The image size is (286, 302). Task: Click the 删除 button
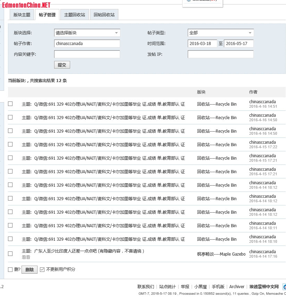coord(30,269)
